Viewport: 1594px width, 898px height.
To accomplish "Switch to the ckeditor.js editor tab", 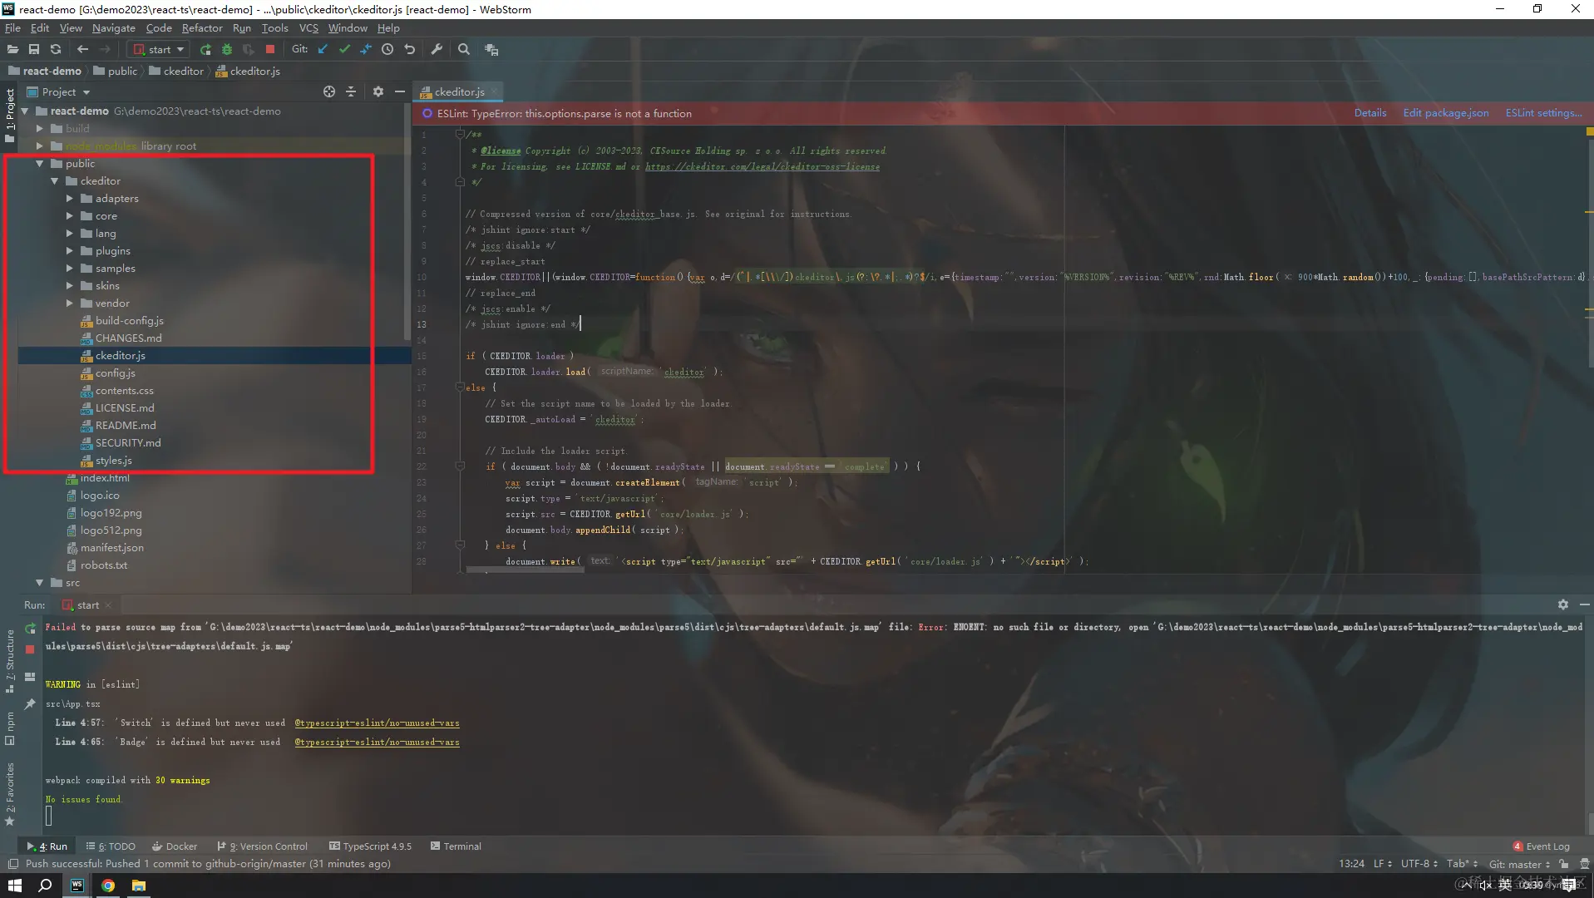I will (x=457, y=91).
